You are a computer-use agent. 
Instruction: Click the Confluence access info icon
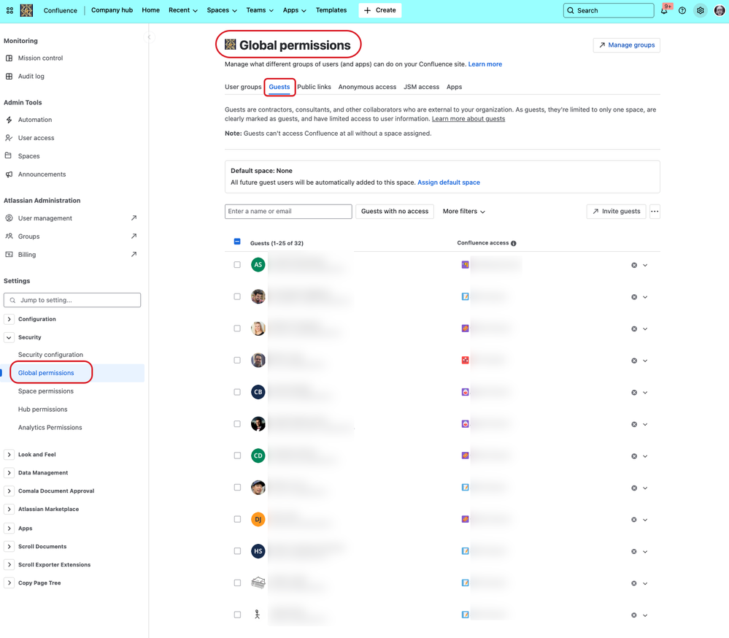pyautogui.click(x=513, y=243)
